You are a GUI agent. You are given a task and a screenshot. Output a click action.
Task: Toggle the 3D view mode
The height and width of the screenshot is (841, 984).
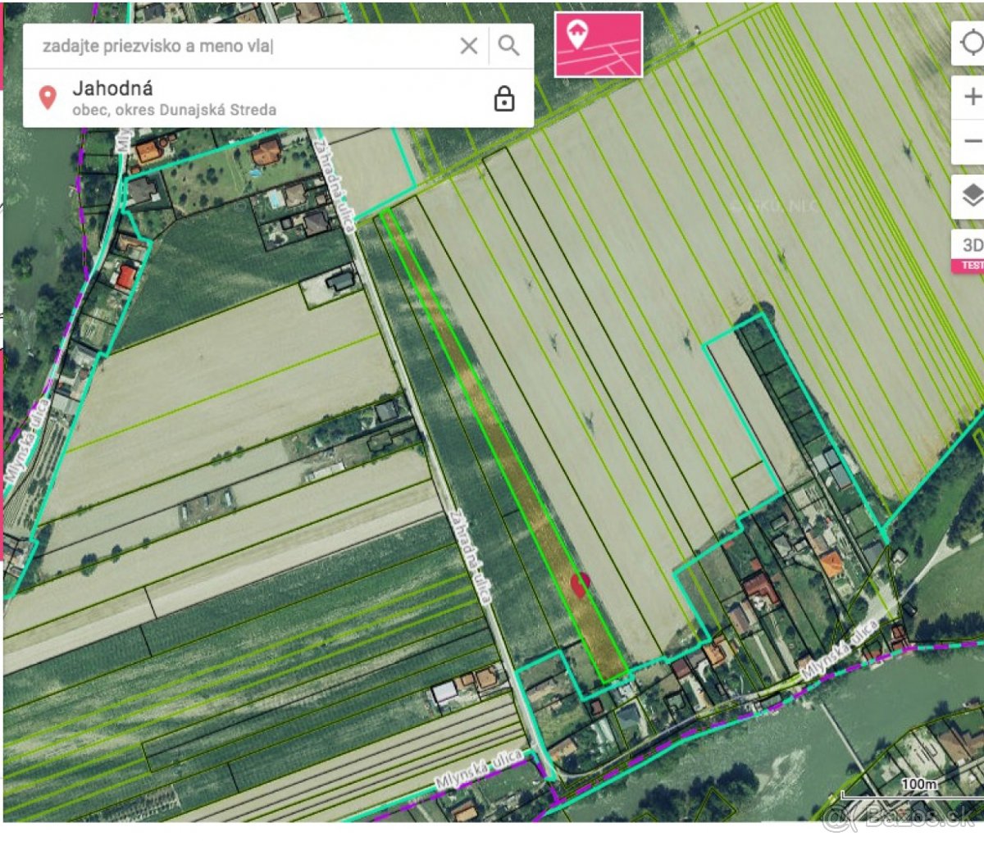point(972,245)
